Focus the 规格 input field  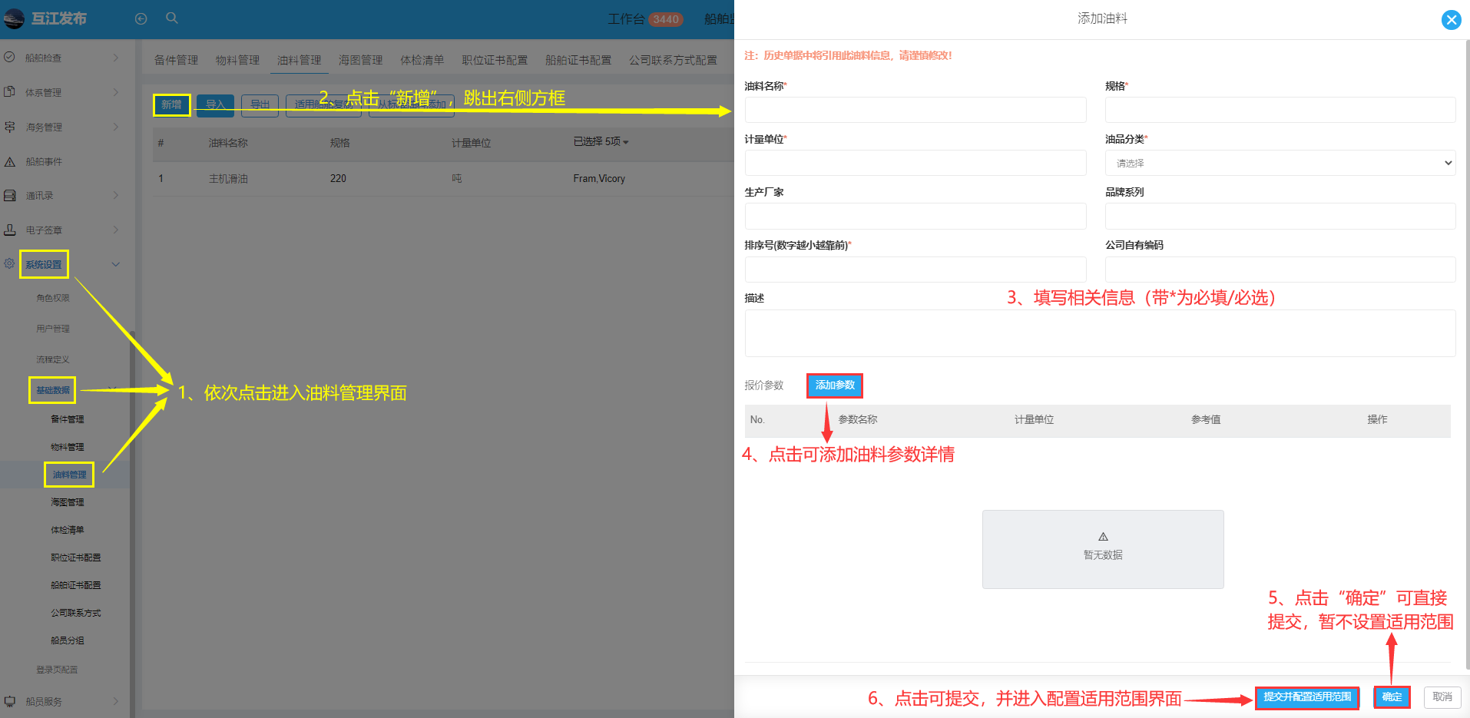point(1280,110)
